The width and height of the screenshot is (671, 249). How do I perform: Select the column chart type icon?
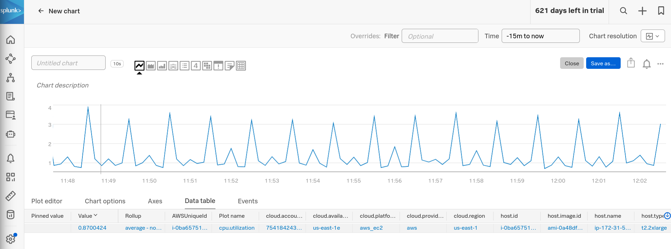coord(162,66)
